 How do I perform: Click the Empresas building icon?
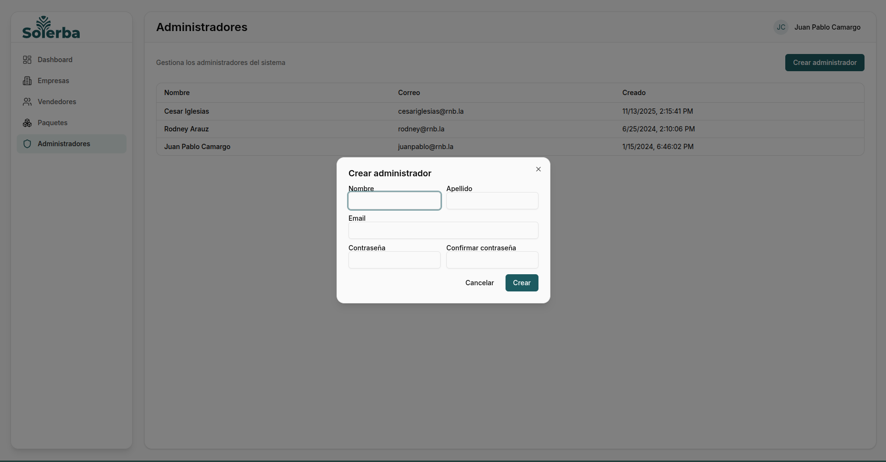(27, 81)
